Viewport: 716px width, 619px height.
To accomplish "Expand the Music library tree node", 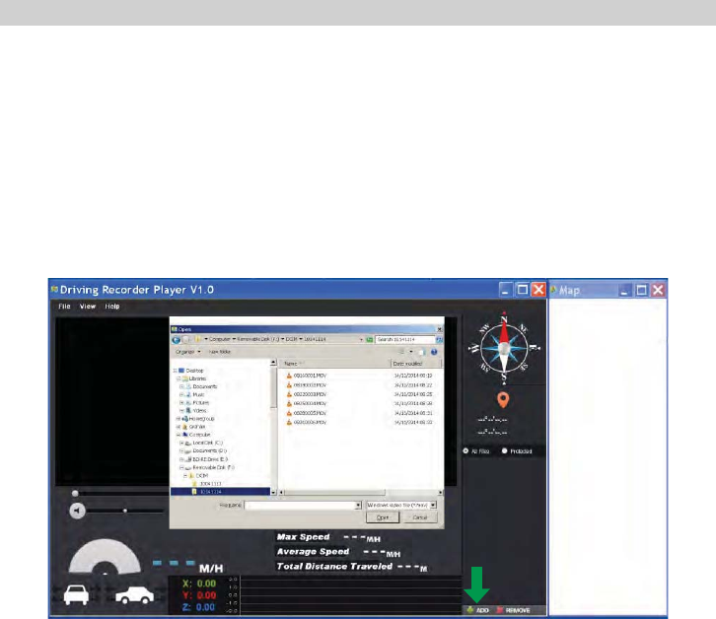I will coord(181,394).
